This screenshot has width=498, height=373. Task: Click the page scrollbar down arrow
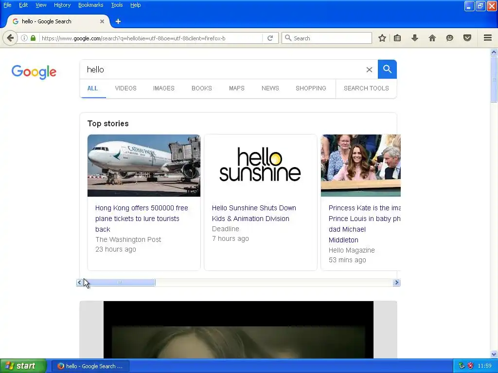click(x=494, y=354)
